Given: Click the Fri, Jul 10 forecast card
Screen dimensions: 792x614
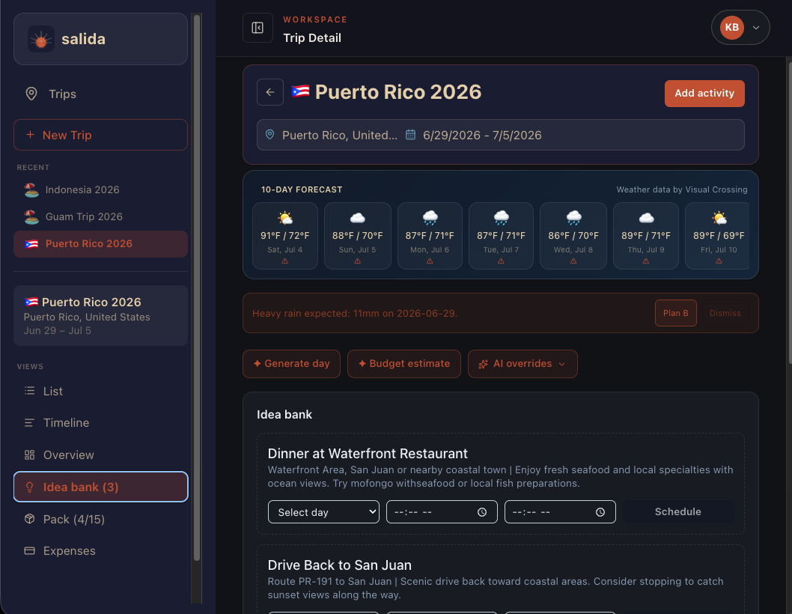Looking at the screenshot, I should [x=718, y=236].
